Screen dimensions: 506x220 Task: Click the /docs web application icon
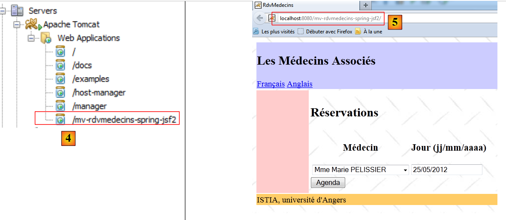tap(60, 65)
